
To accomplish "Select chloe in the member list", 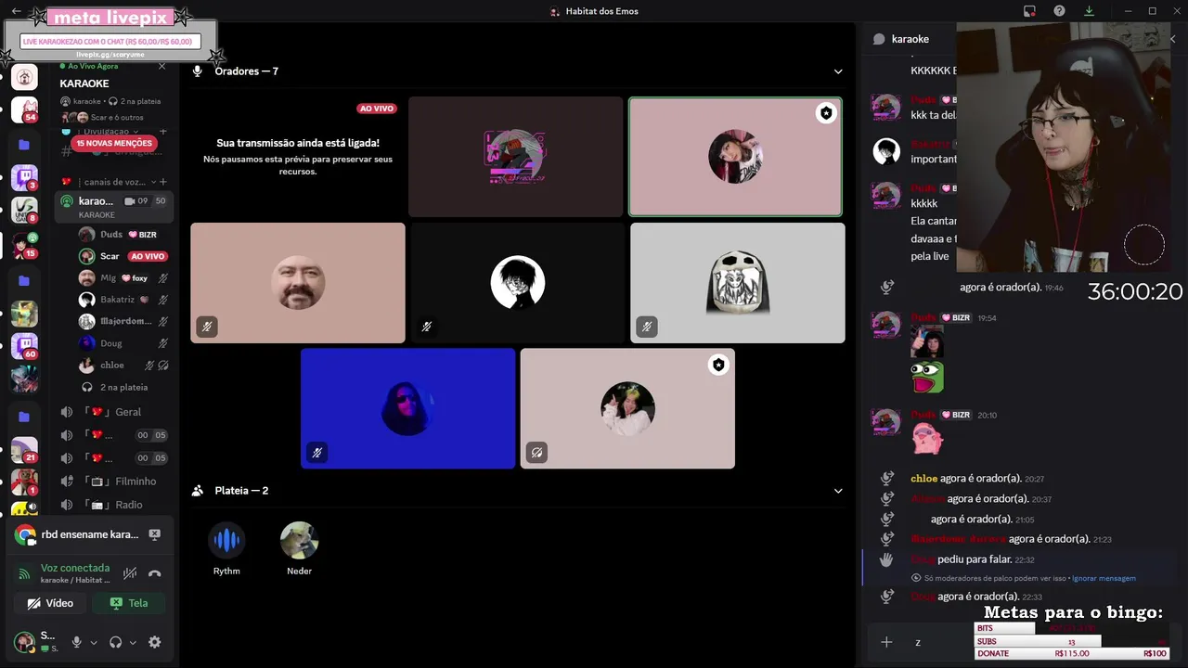I will pyautogui.click(x=123, y=365).
